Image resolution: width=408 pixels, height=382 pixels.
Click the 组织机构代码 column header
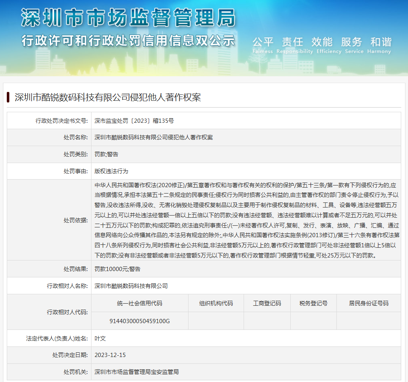coord(216,303)
